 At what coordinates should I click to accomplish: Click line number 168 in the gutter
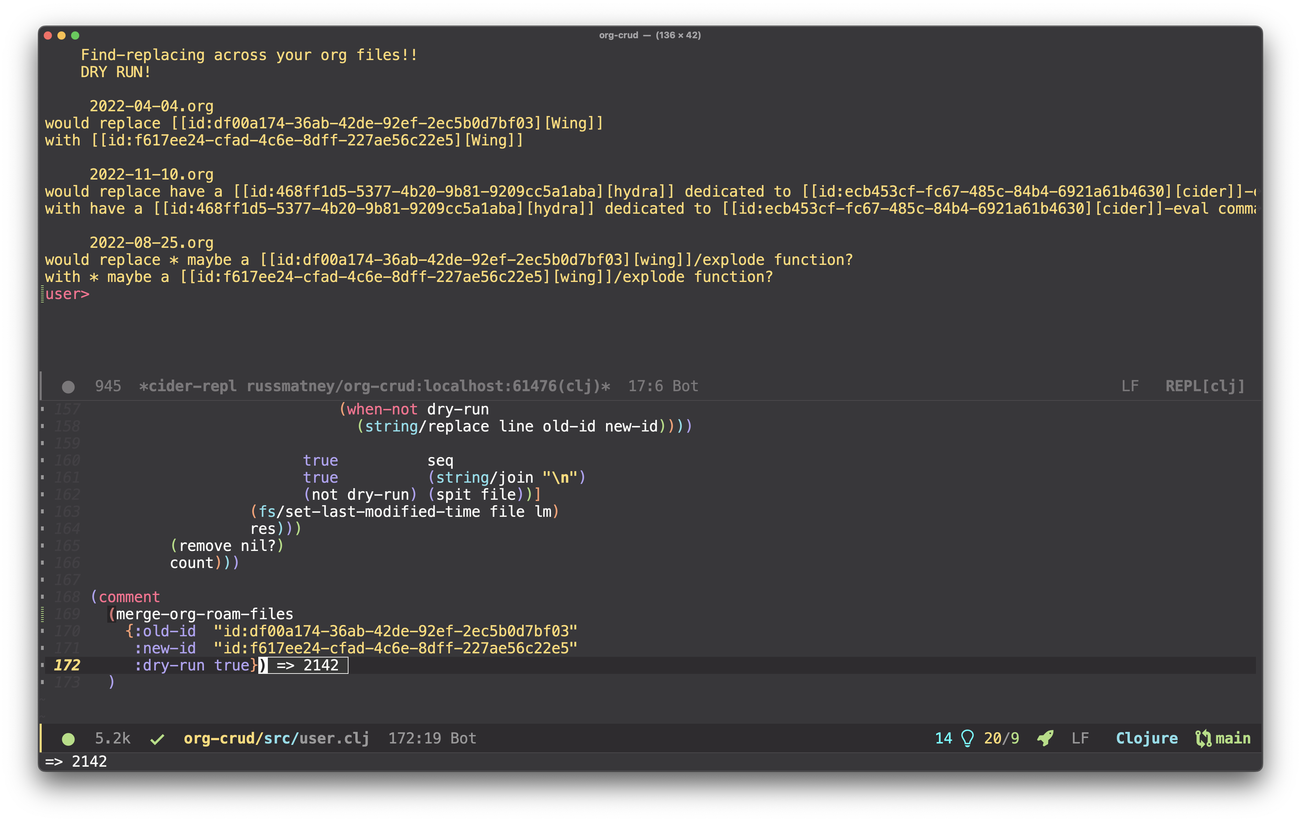(x=67, y=597)
